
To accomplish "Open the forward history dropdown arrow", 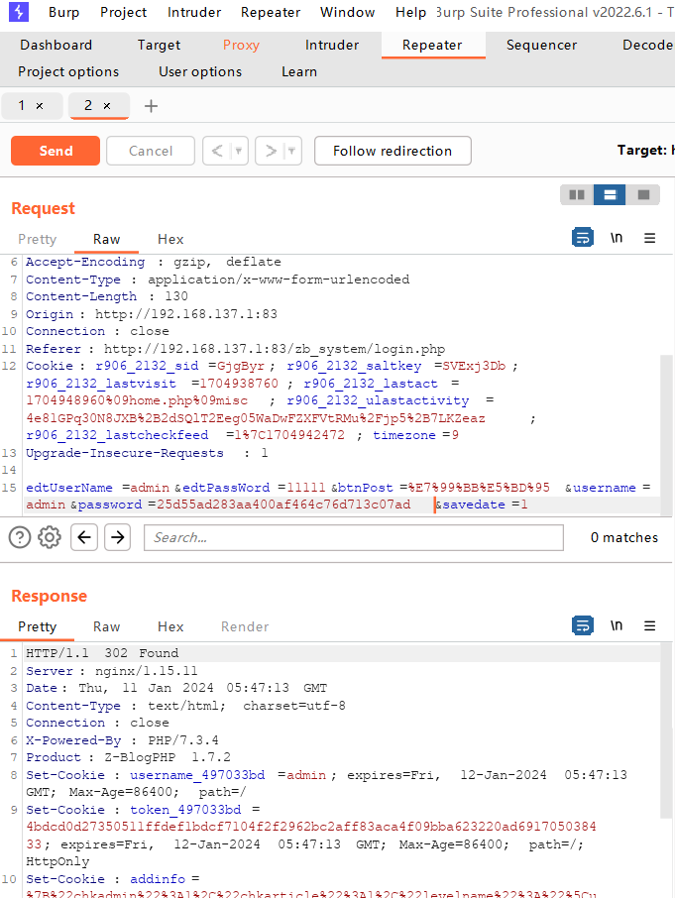I will [x=292, y=151].
